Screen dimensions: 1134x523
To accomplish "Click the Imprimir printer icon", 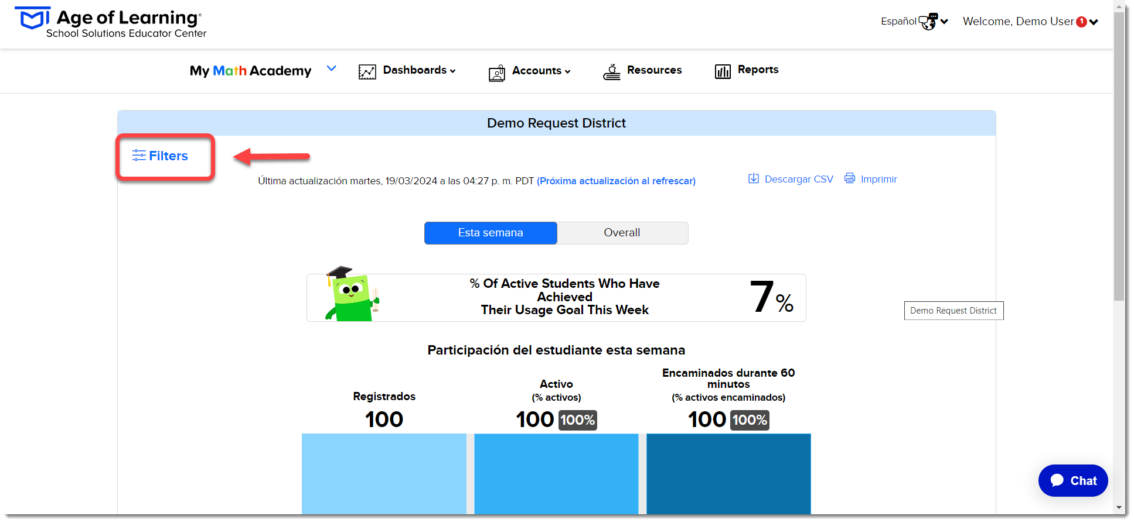I will click(850, 178).
